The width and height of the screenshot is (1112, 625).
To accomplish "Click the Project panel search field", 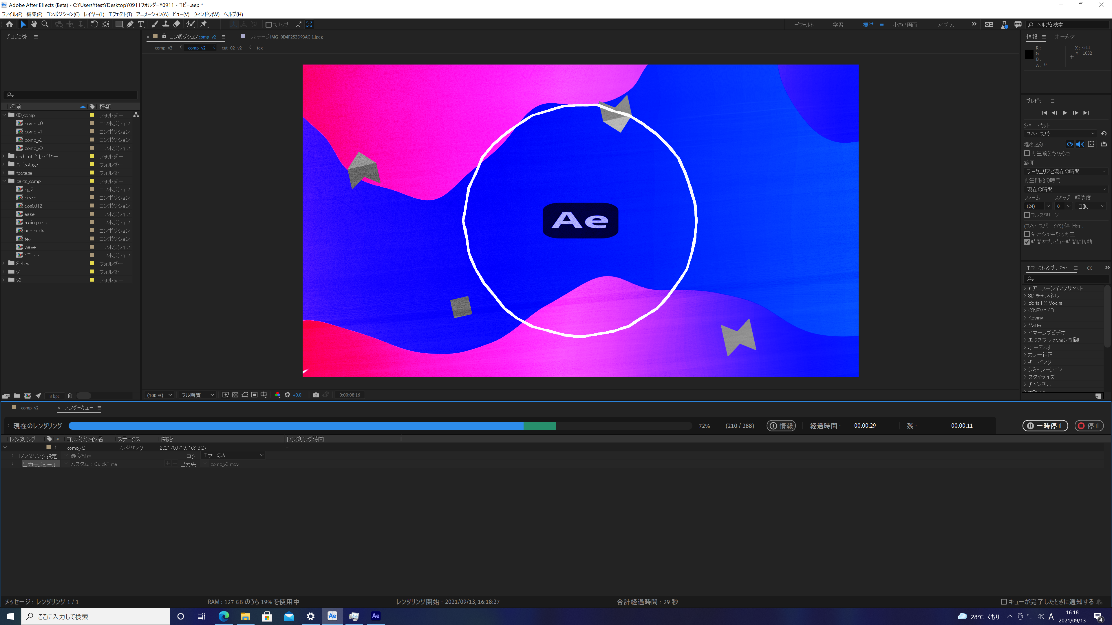I will [x=70, y=95].
